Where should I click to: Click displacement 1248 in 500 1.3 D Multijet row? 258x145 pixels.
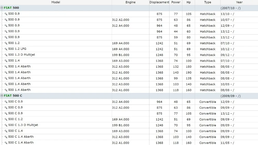click(x=159, y=55)
